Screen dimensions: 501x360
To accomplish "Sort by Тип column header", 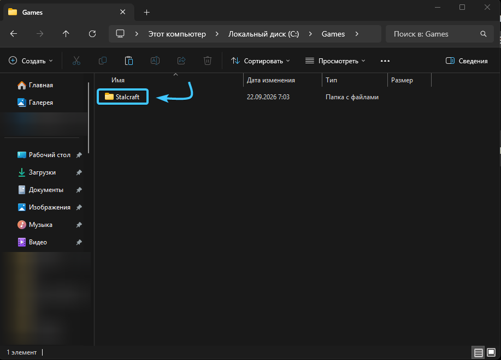I will coord(331,80).
